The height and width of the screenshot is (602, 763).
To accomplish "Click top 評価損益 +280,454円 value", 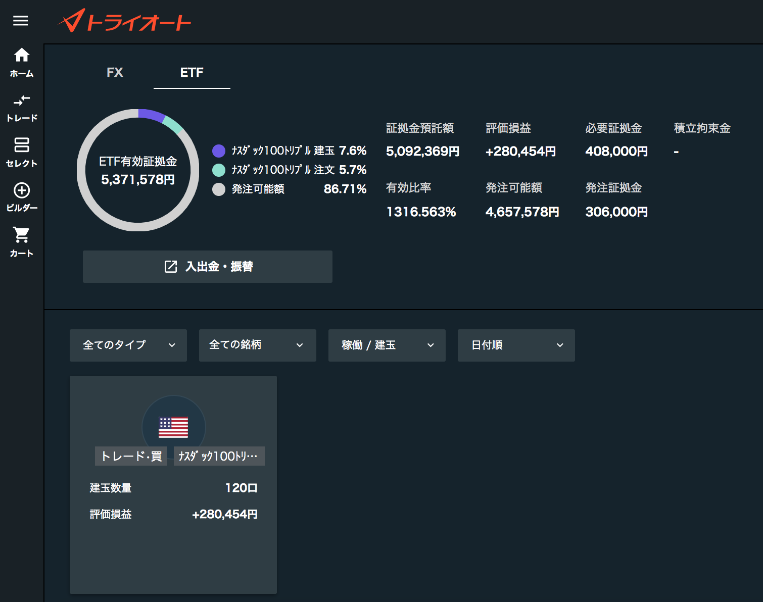I will [x=521, y=152].
